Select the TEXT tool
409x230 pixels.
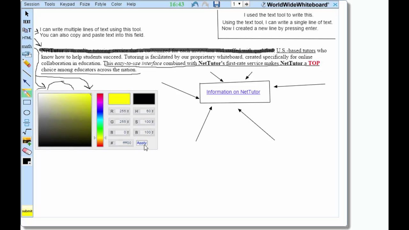(27, 22)
